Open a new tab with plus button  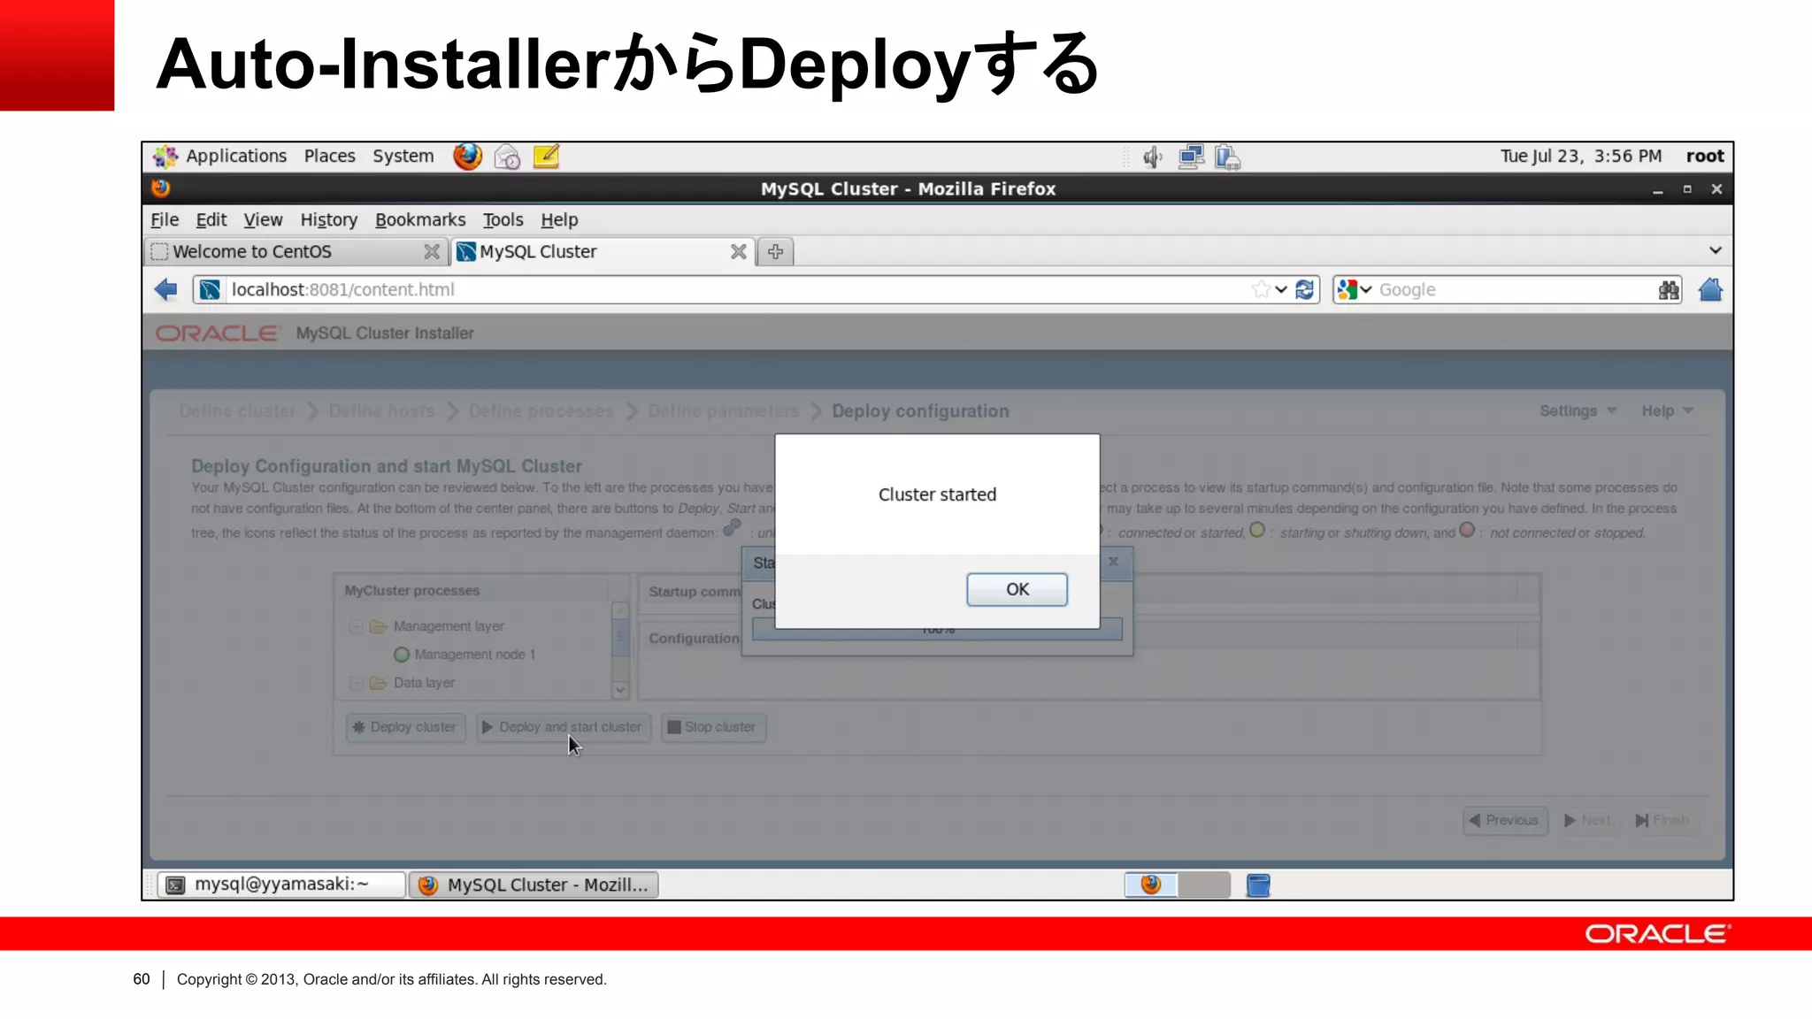775,252
